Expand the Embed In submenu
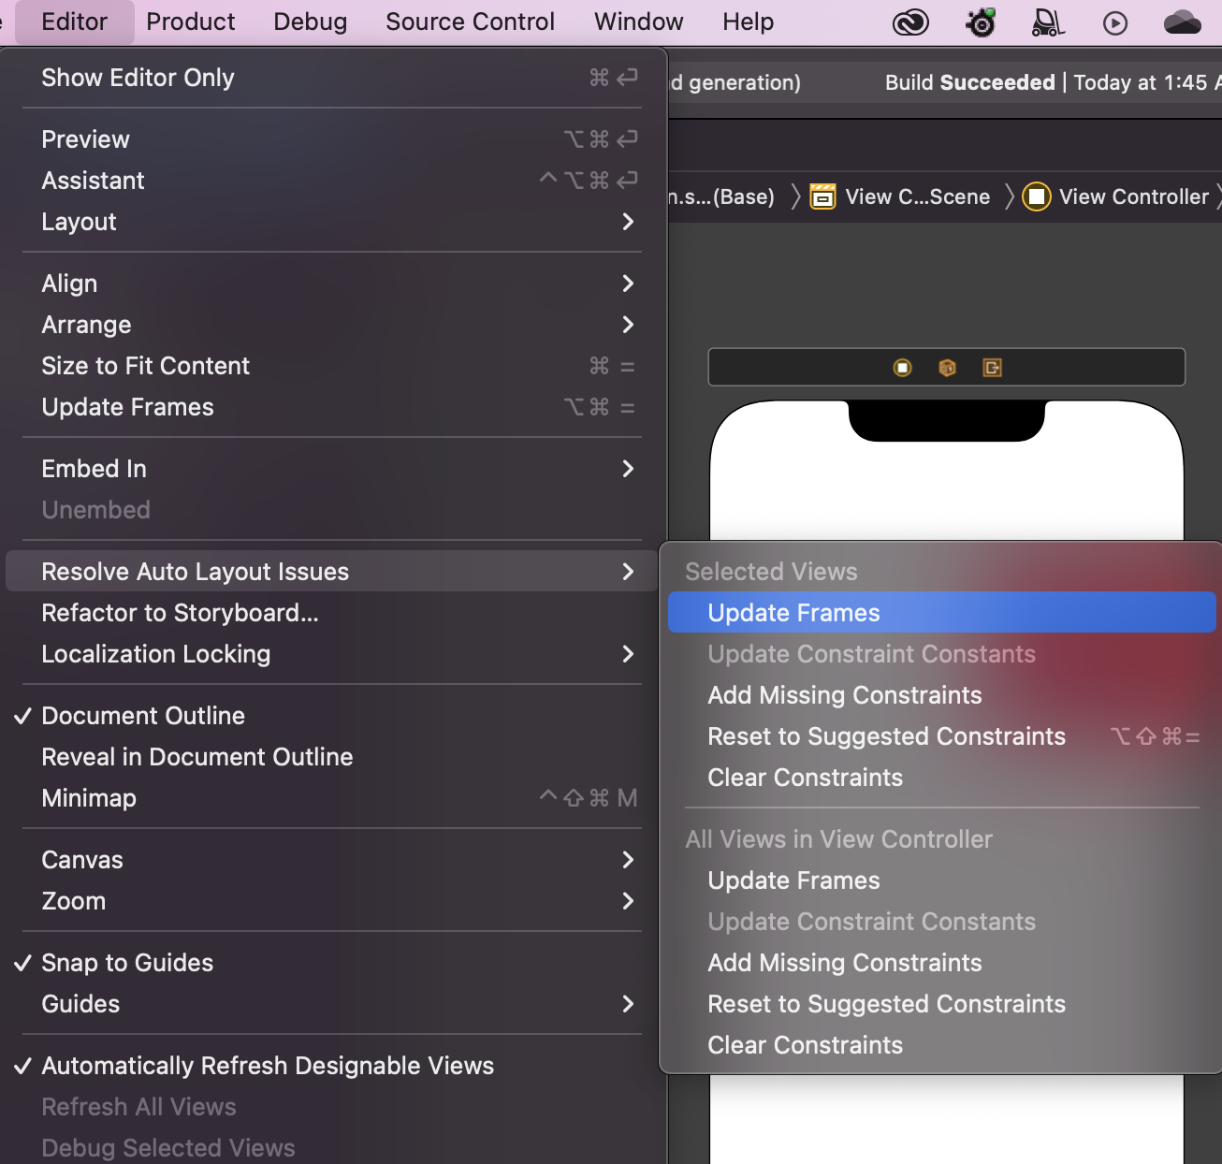1222x1164 pixels. click(332, 469)
